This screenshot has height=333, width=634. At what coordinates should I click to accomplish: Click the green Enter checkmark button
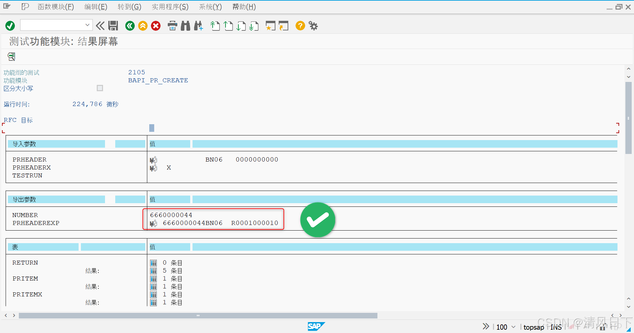coord(10,26)
